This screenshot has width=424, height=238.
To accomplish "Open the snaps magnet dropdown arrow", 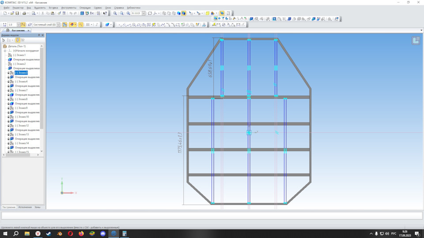I will (75, 25).
